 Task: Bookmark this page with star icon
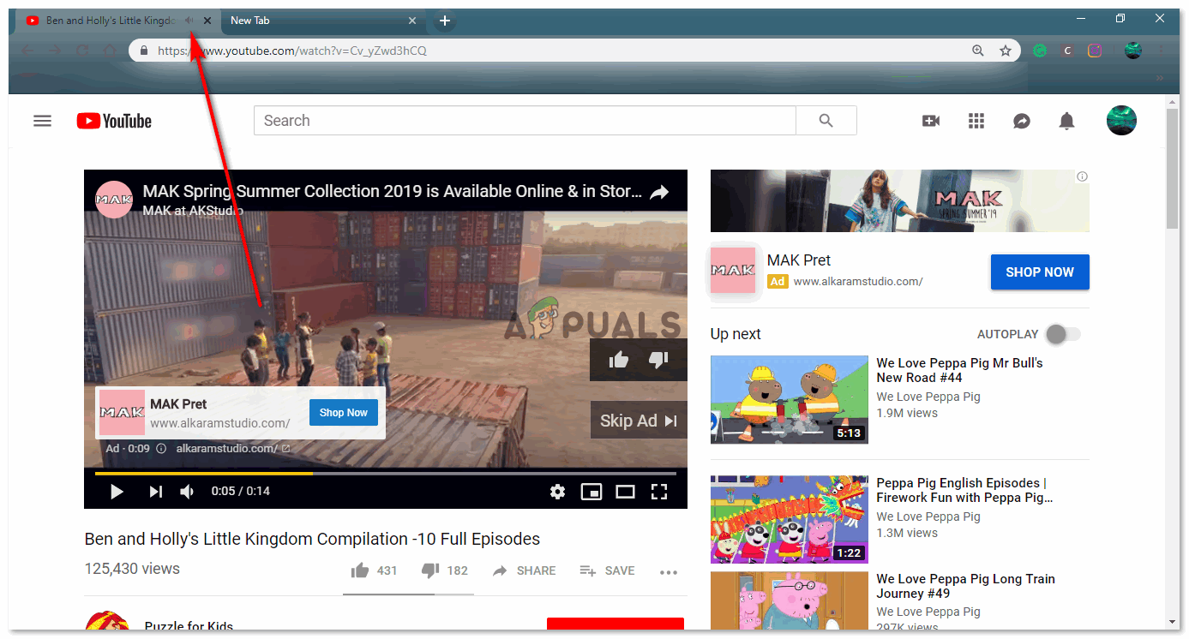pos(1005,51)
